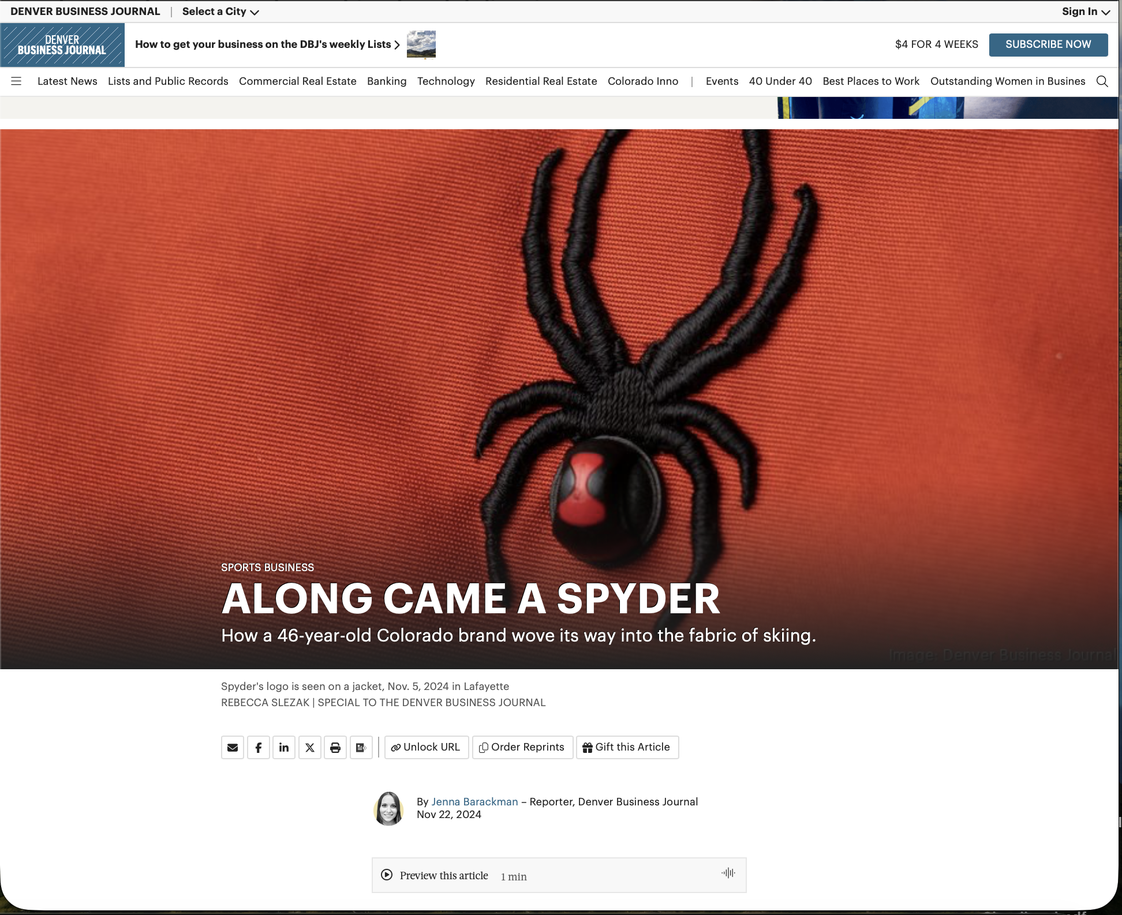Open the Sign In dropdown
Viewport: 1122px width, 915px height.
[x=1085, y=12]
